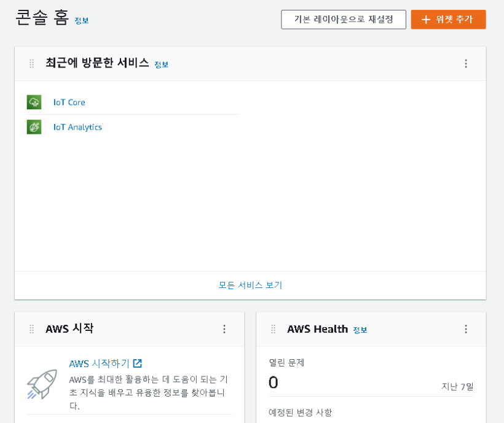
Task: Click the drag handle of AWS 시작 widget
Action: tap(31, 329)
